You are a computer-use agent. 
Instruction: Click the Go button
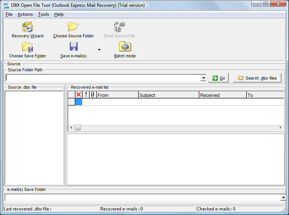point(219,78)
